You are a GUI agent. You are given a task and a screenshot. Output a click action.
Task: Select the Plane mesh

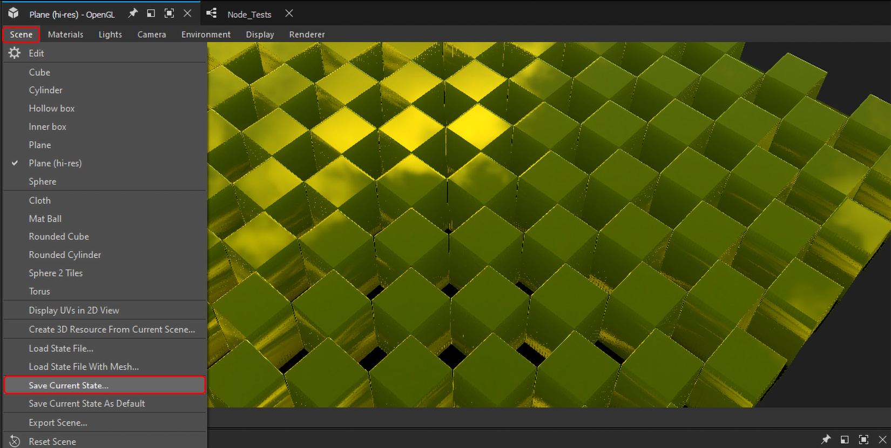[x=105, y=145]
